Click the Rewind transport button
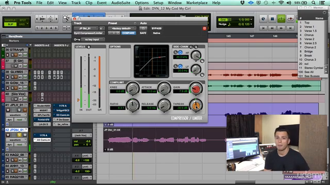Viewport: 330px width, 185px height. (272, 28)
